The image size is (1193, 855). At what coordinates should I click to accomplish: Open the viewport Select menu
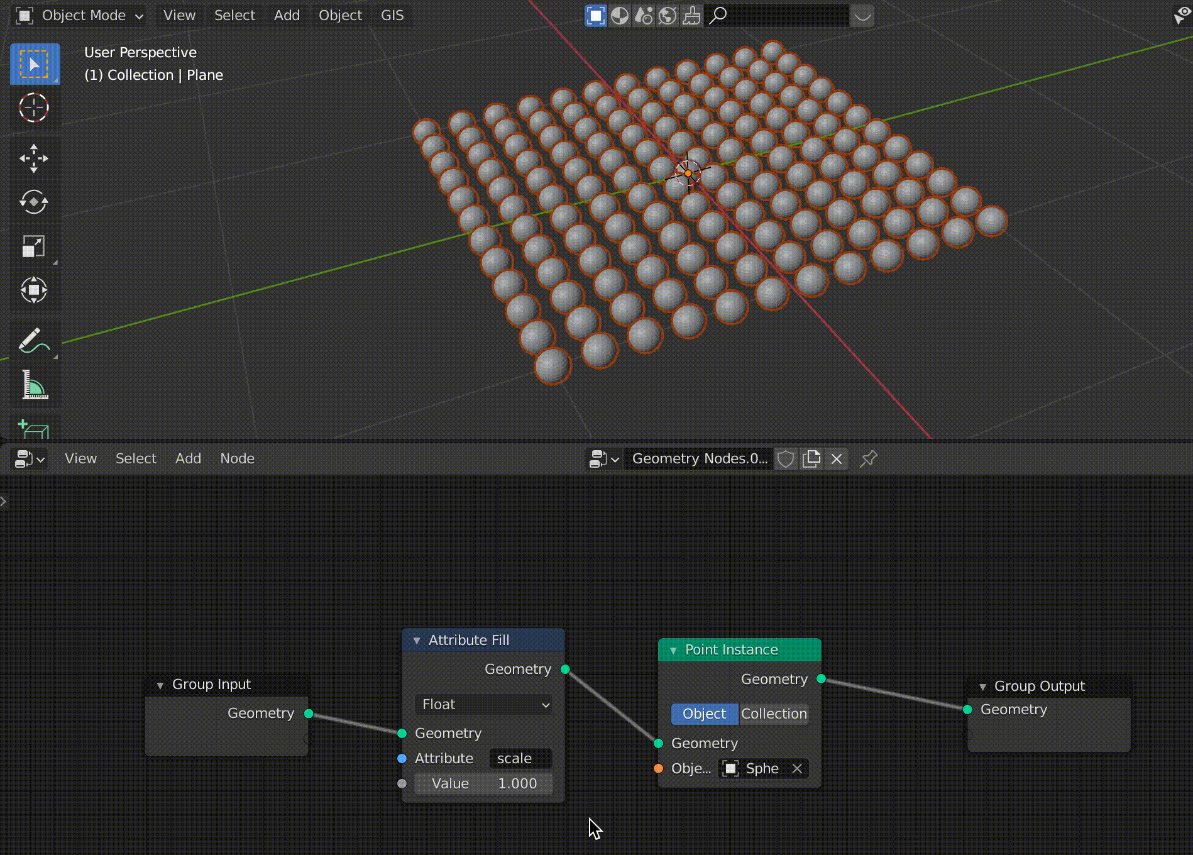click(x=234, y=16)
